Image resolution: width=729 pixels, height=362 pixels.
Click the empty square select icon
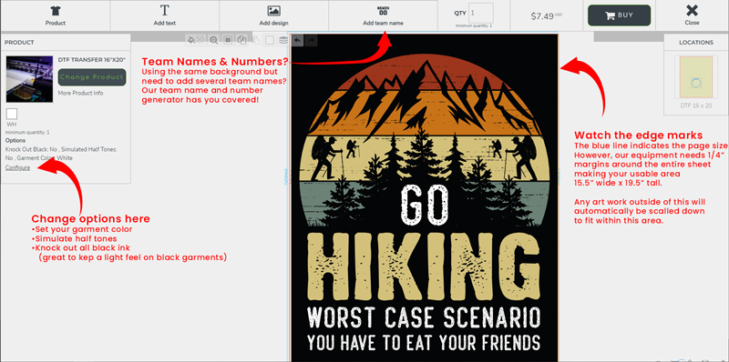click(x=269, y=40)
